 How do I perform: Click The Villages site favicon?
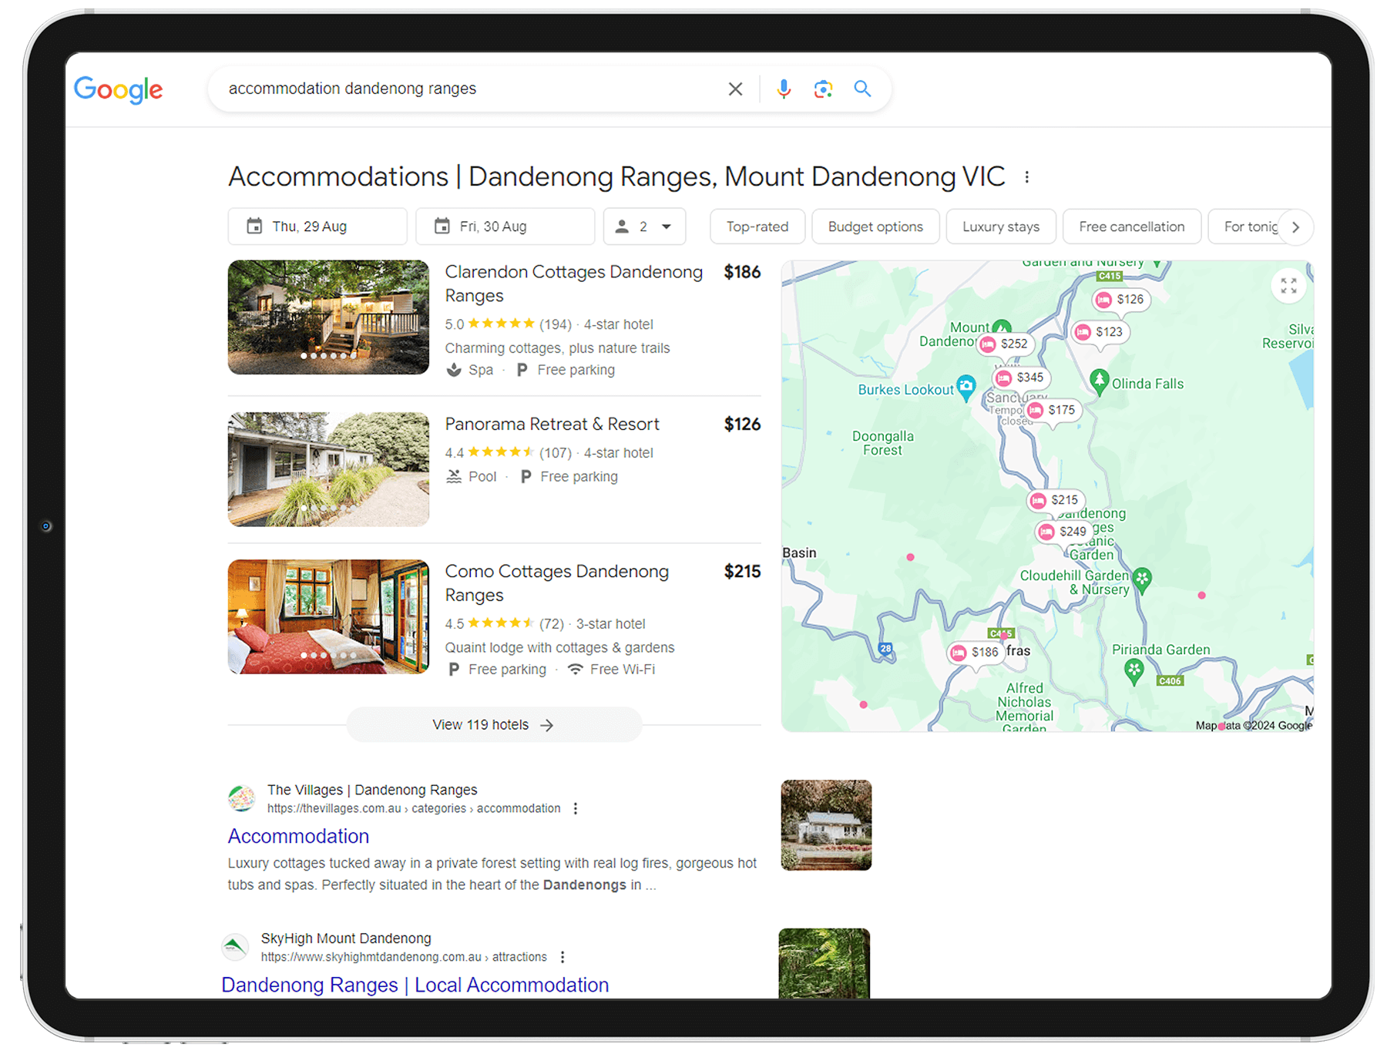[242, 798]
